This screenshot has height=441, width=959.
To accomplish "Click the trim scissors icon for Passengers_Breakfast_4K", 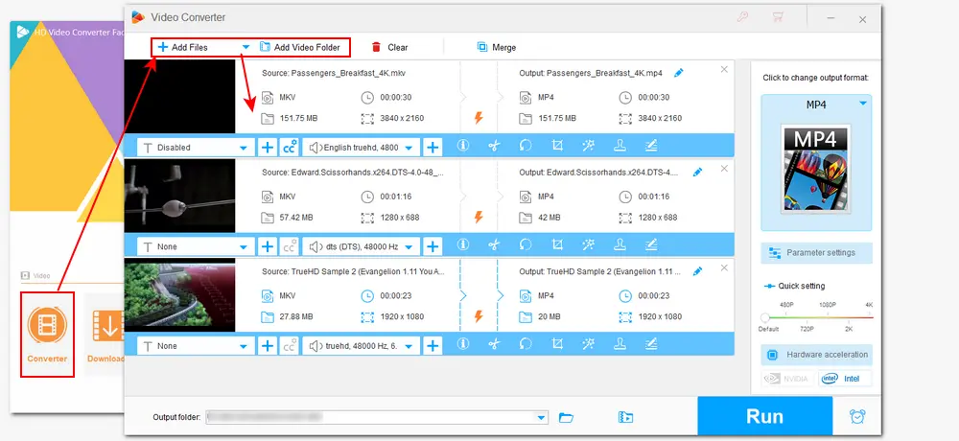I will click(494, 147).
